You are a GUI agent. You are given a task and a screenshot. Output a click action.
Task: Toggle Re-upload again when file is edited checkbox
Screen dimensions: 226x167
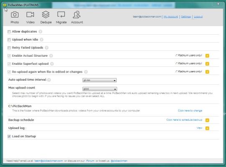tap(9, 72)
